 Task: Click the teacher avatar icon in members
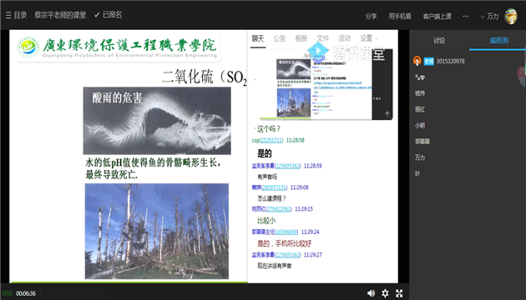pos(417,61)
